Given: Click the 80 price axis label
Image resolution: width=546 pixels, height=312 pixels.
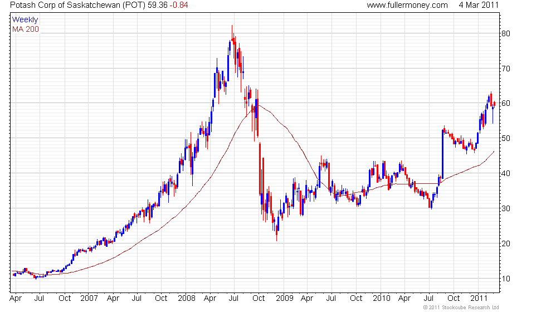Looking at the screenshot, I should [x=506, y=34].
